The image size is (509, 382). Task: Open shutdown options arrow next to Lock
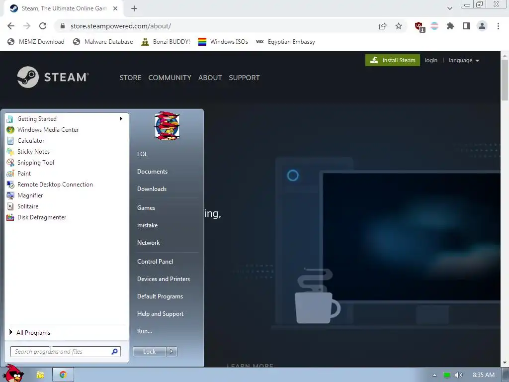click(x=171, y=352)
